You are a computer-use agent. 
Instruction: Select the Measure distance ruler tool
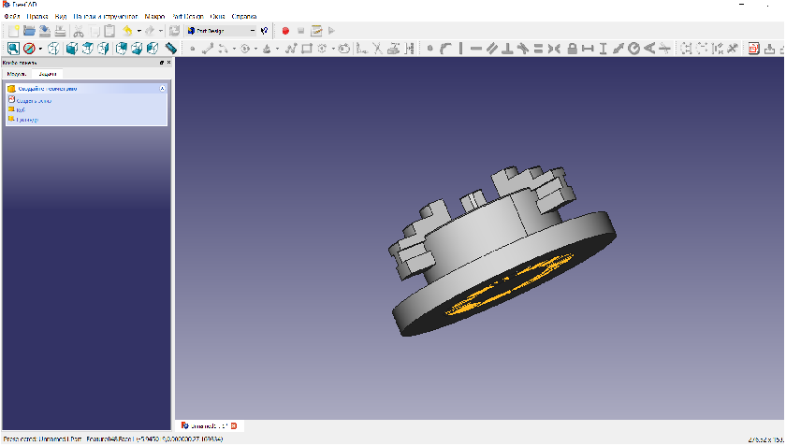click(x=171, y=48)
